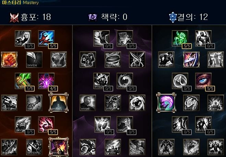Select the purple mastery icon with 4/5

pyautogui.click(x=46, y=81)
